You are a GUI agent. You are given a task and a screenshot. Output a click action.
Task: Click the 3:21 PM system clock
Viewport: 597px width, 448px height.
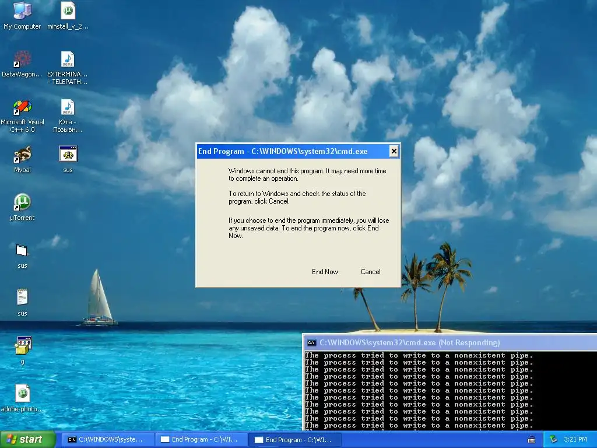click(x=575, y=440)
